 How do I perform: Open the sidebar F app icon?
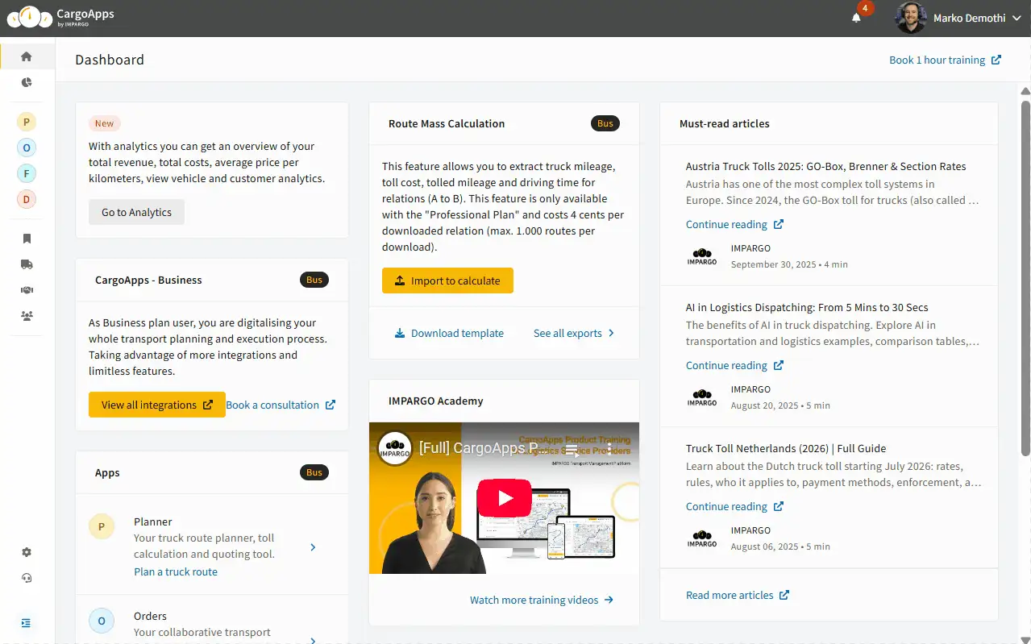click(27, 174)
